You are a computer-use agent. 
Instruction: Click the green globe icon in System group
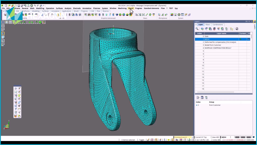point(179,15)
